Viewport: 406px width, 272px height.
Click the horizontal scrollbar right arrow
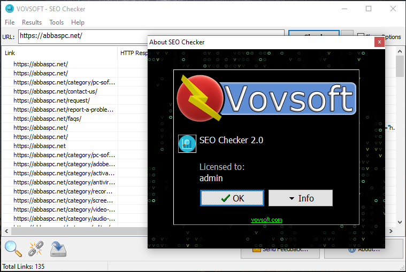(391, 231)
